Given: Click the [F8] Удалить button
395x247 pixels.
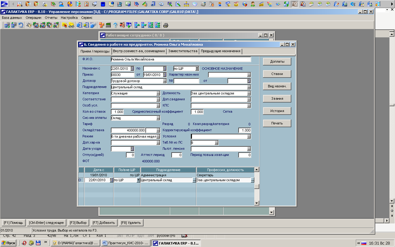Looking at the screenshot, I should coord(131,222).
